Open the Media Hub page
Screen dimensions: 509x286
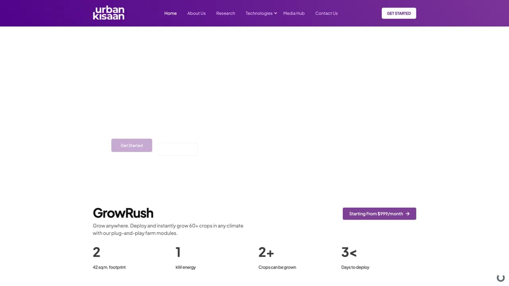(294, 13)
